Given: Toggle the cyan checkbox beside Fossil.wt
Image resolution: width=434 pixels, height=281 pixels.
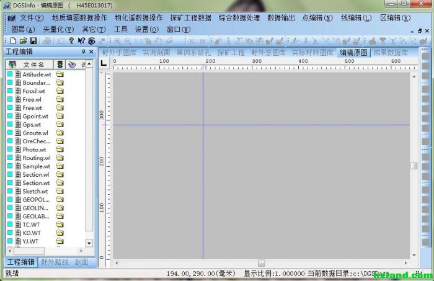Looking at the screenshot, I should click(x=10, y=91).
